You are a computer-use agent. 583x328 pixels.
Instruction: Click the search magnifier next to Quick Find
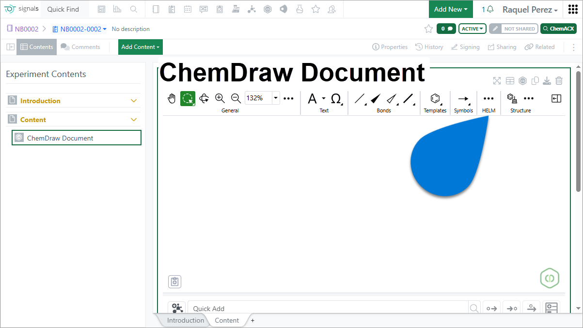(134, 9)
